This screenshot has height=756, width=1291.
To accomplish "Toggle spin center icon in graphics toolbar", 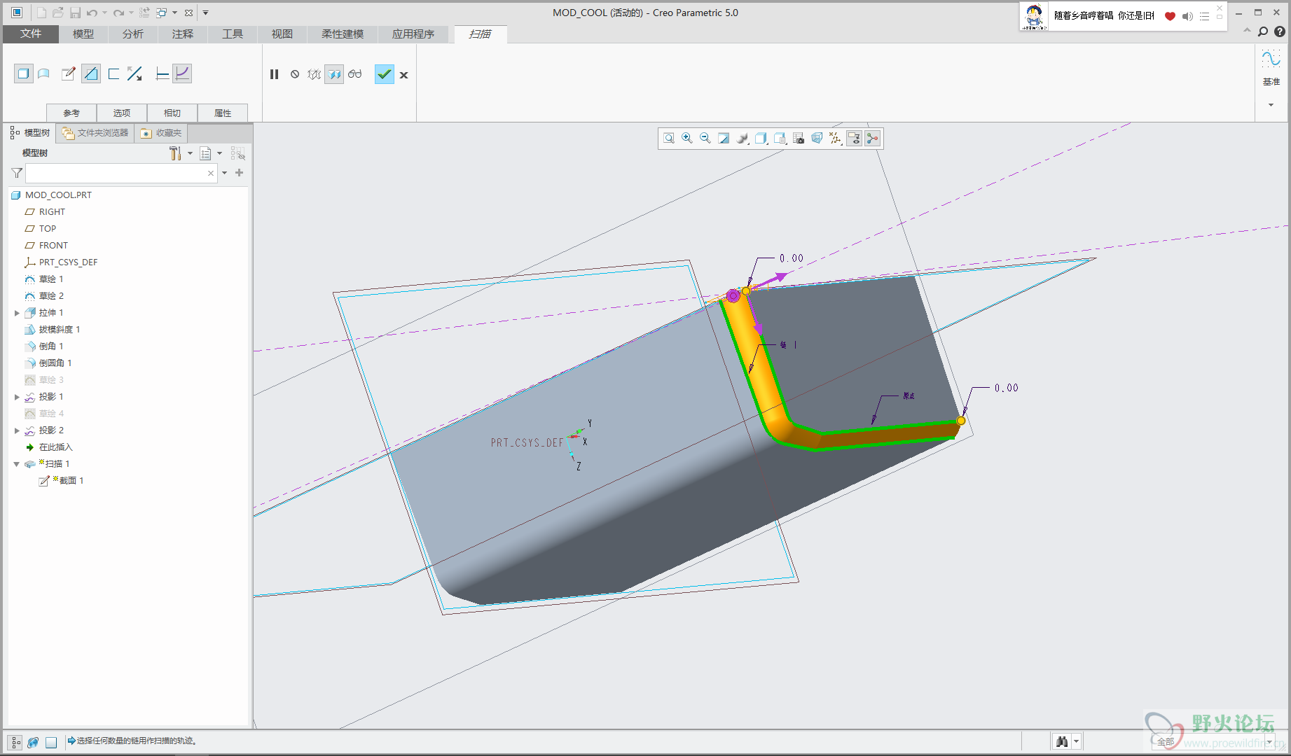I will point(872,139).
